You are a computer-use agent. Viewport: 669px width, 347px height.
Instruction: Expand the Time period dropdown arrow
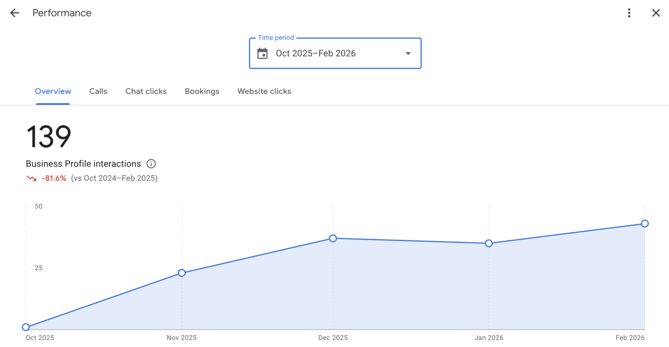click(408, 54)
